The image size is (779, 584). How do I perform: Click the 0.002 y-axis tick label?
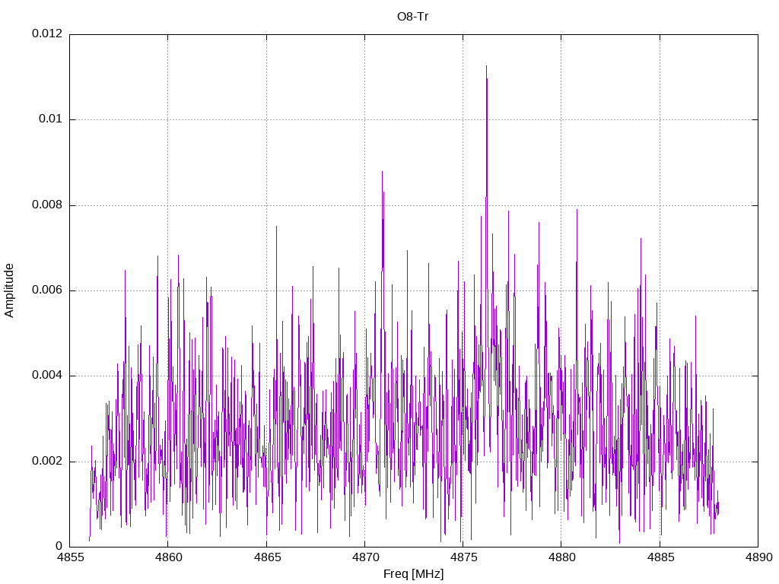pyautogui.click(x=47, y=462)
